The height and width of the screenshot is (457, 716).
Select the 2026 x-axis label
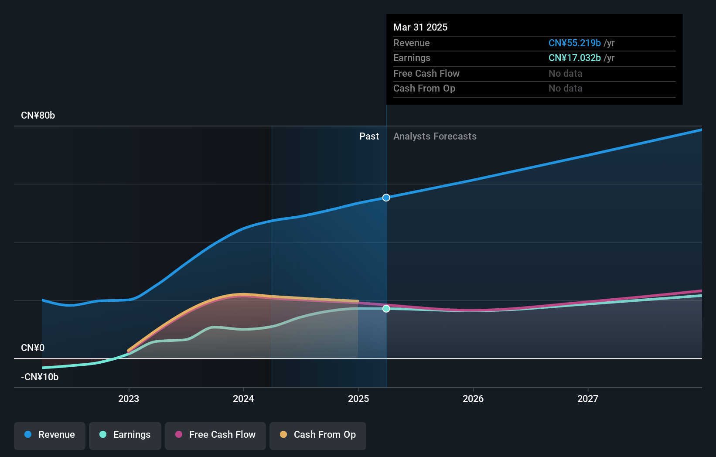473,399
